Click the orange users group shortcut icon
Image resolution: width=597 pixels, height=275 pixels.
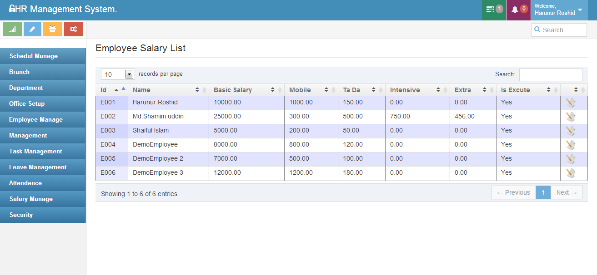pos(53,29)
